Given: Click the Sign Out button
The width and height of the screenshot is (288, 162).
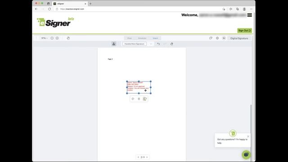Looking at the screenshot, I should 244,31.
